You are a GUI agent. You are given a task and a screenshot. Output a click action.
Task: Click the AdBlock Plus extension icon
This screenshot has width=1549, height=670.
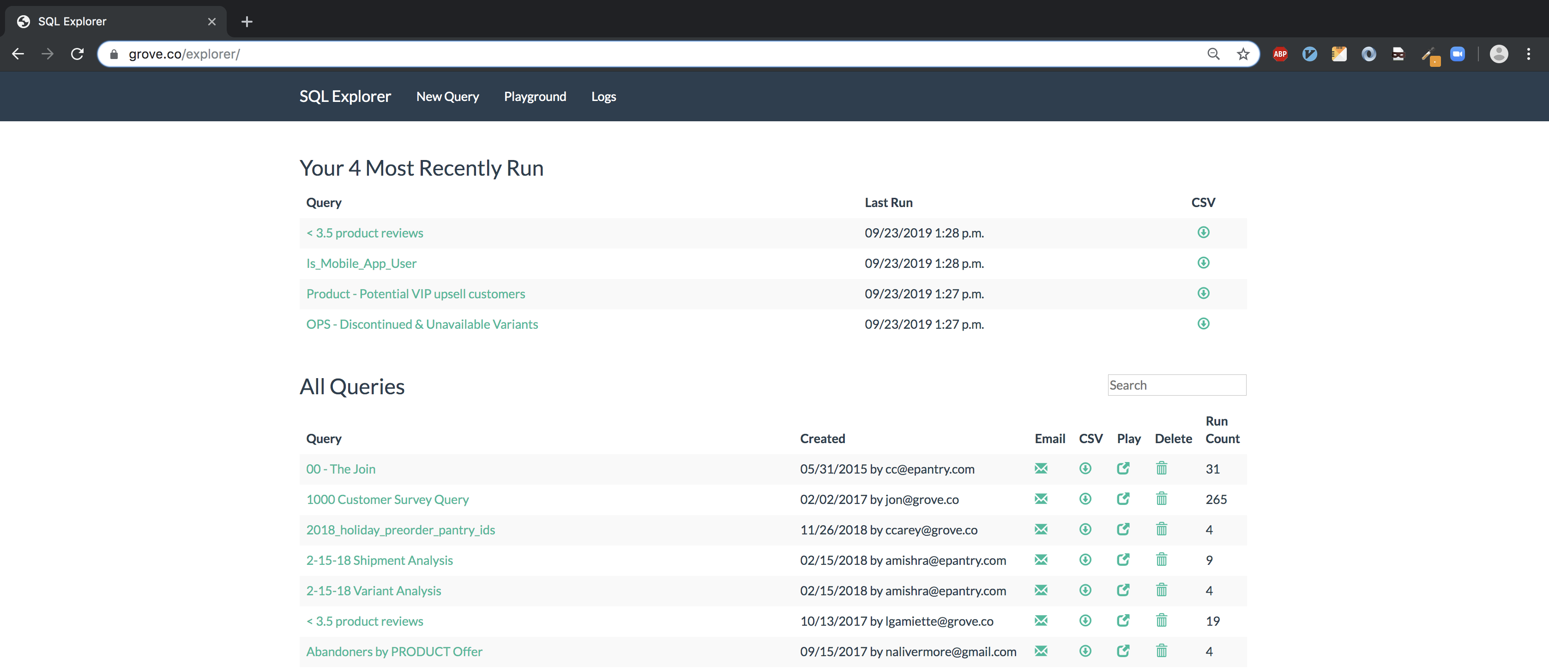tap(1280, 54)
